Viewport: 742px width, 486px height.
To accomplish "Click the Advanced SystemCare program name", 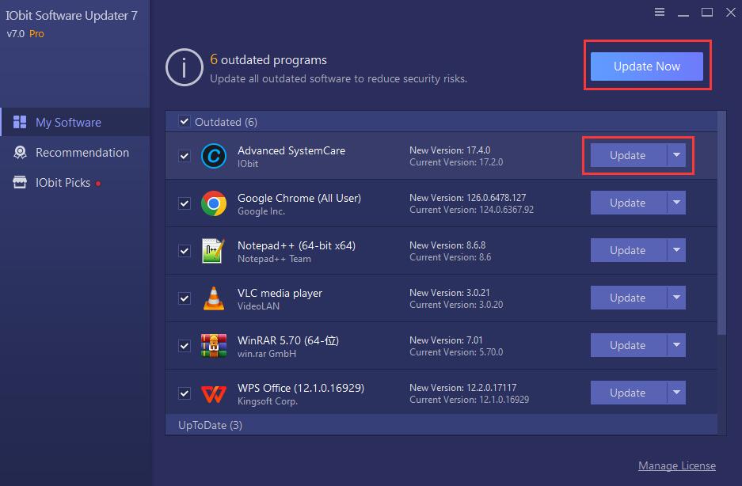I will pyautogui.click(x=291, y=150).
